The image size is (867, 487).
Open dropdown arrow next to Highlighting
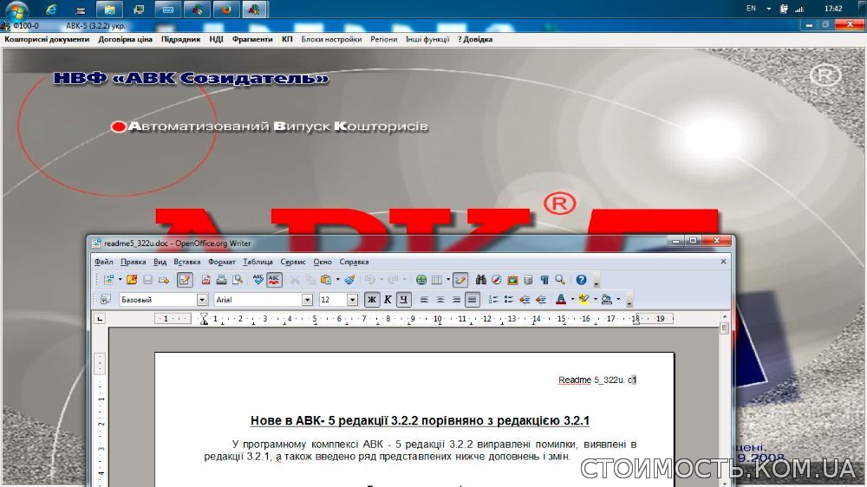tap(595, 300)
